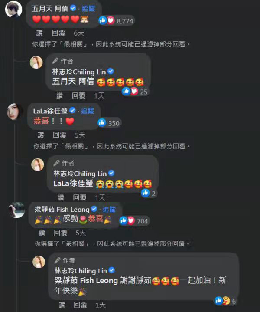260x312 pixels.
Task: Follow 五月天 阿信 via 追蹤 link
Action: [x=88, y=9]
